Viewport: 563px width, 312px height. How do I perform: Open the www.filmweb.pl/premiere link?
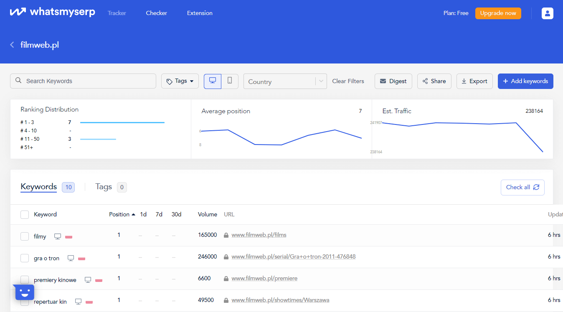[x=264, y=278]
